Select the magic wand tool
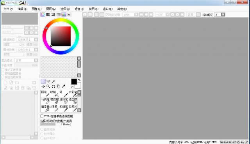The height and width of the screenshot is (144, 250). coord(53,81)
